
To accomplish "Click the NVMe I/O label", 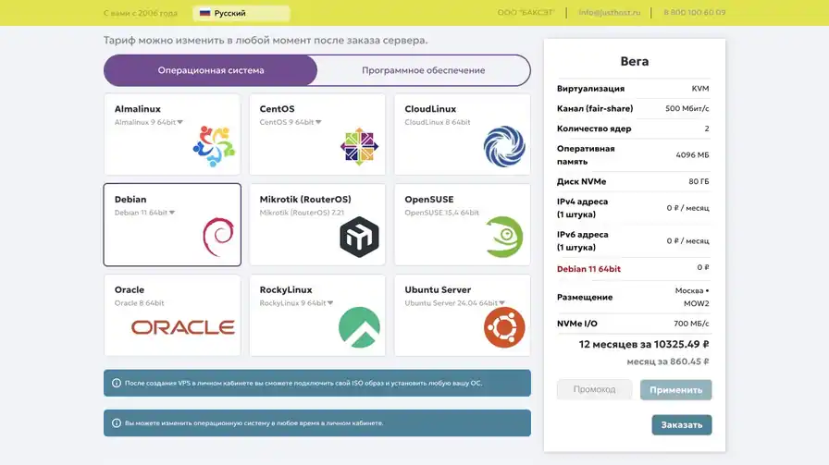I will pos(576,324).
